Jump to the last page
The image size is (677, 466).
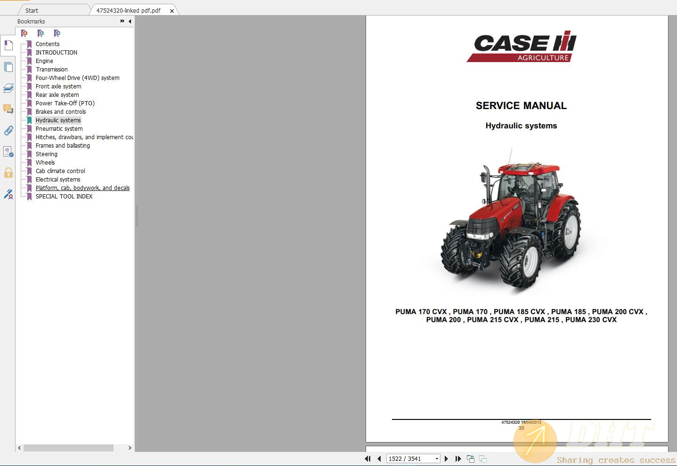coord(457,458)
